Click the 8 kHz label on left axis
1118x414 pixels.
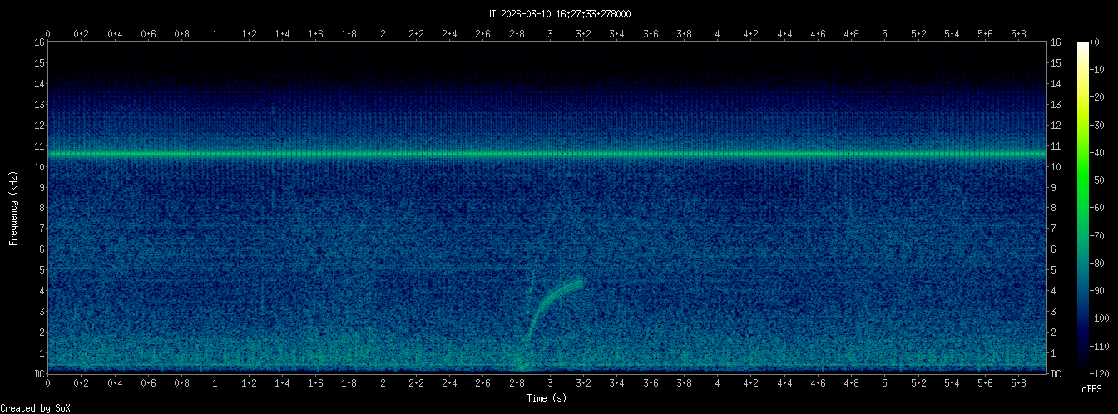[x=40, y=208]
